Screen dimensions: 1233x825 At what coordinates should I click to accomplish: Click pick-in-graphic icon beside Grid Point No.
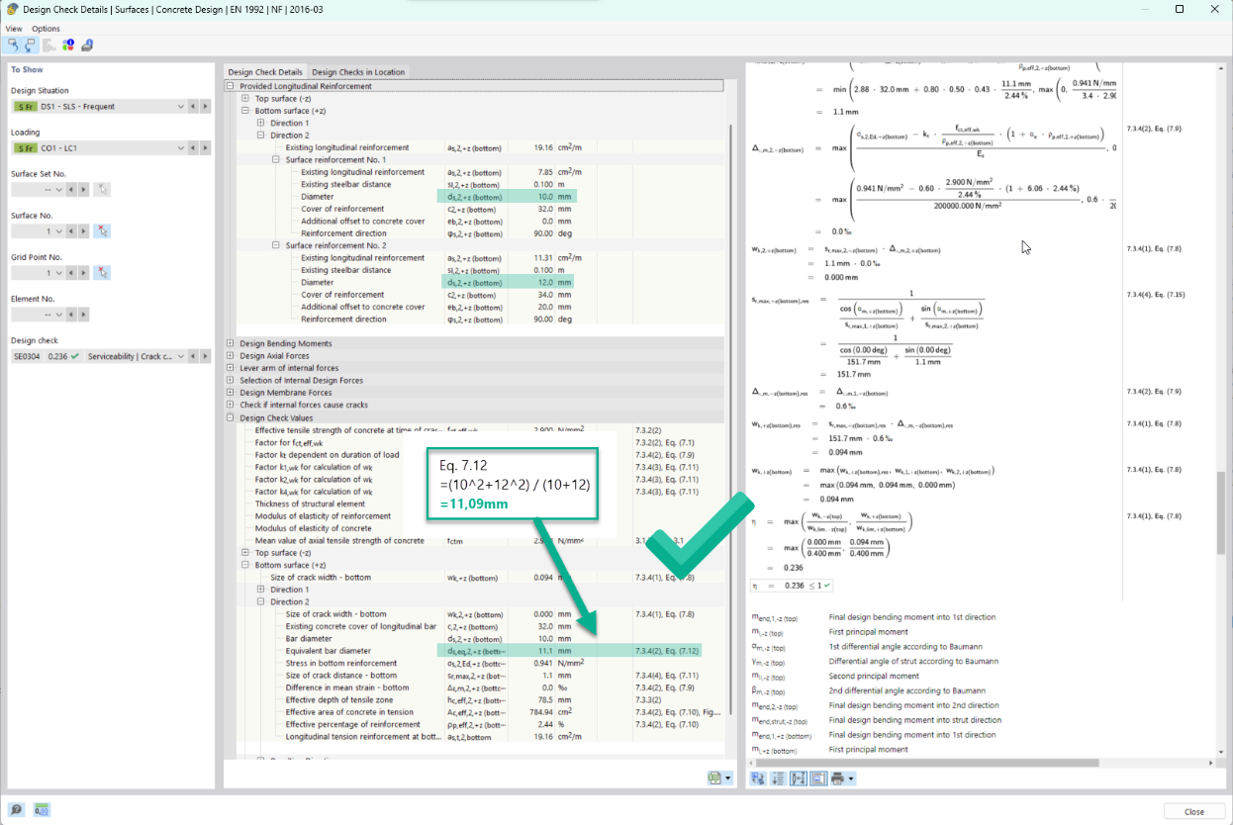pos(102,272)
